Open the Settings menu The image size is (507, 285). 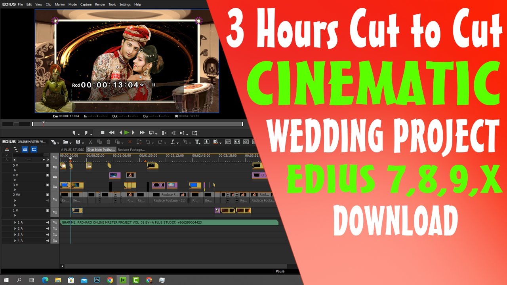[125, 4]
